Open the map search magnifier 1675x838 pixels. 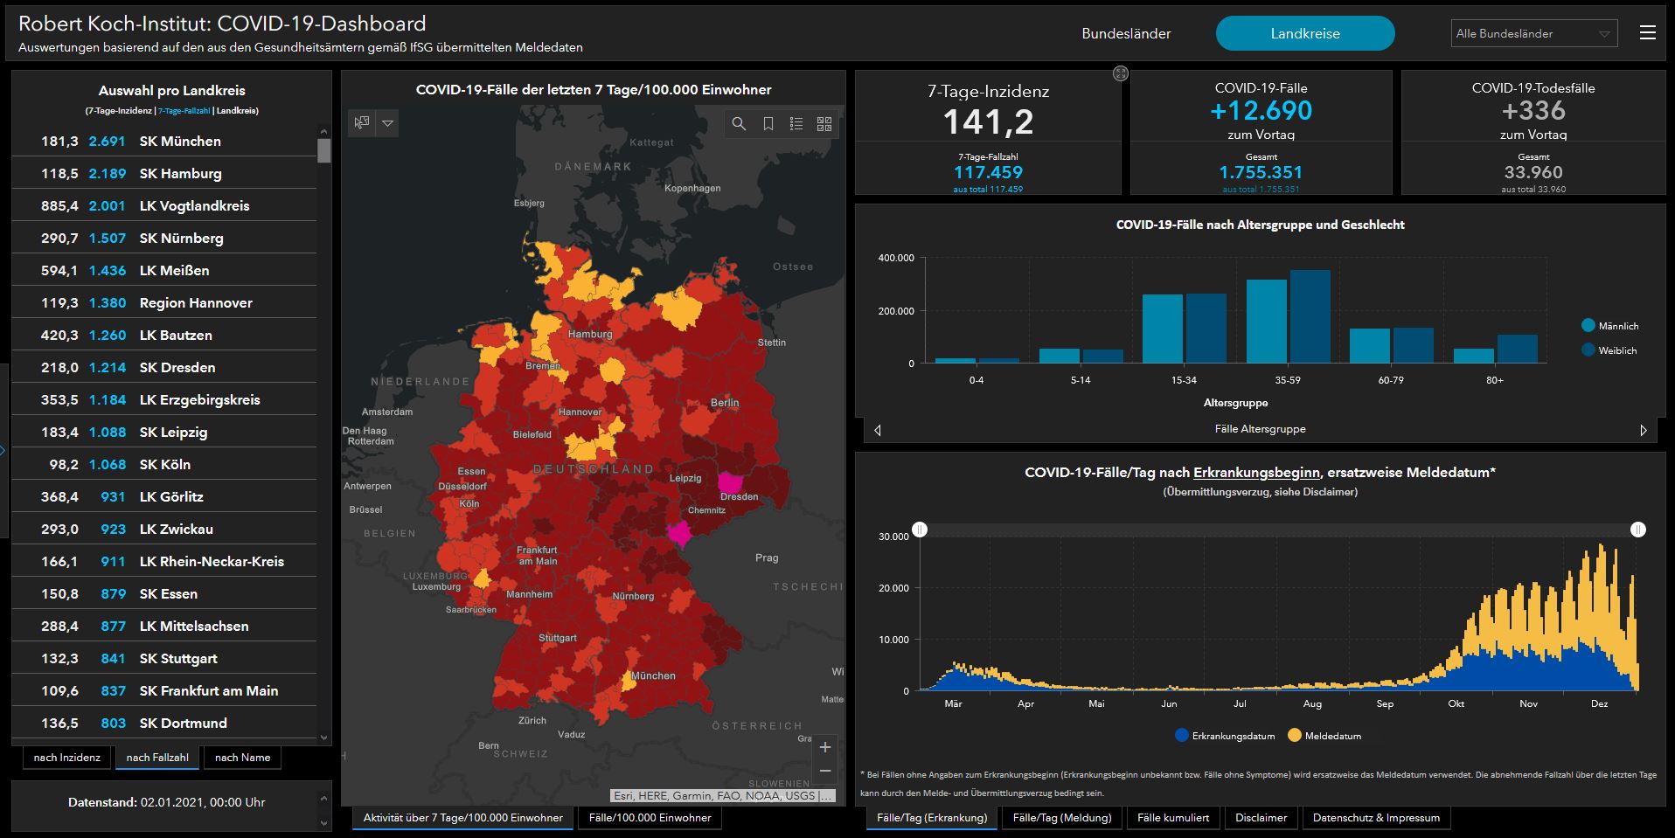tap(739, 124)
